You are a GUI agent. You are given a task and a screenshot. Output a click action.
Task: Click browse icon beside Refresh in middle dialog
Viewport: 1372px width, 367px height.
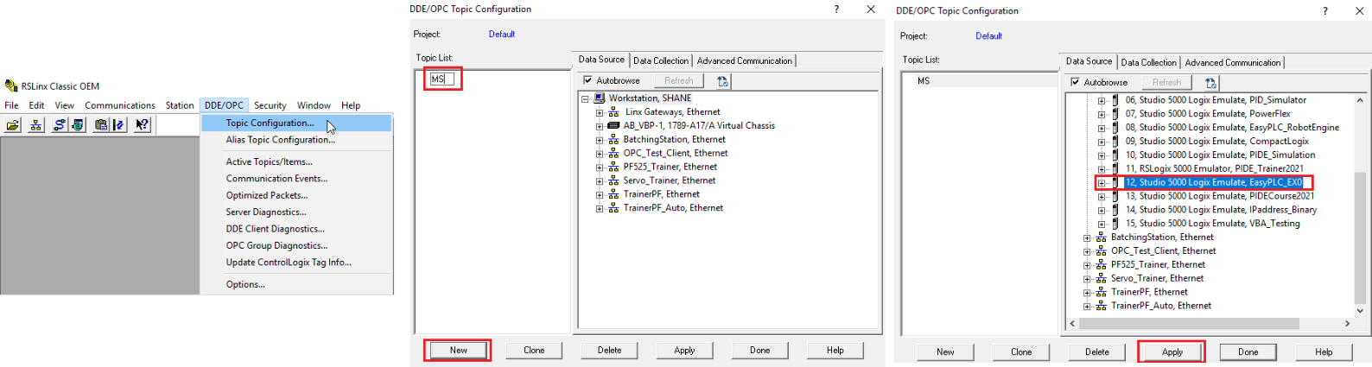[x=723, y=81]
